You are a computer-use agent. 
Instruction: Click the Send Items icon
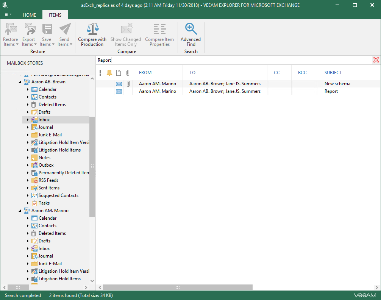point(65,29)
